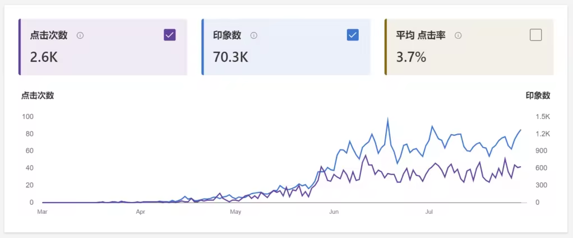Uncheck the 印象数 blue checkbox
The height and width of the screenshot is (238, 573).
point(353,35)
